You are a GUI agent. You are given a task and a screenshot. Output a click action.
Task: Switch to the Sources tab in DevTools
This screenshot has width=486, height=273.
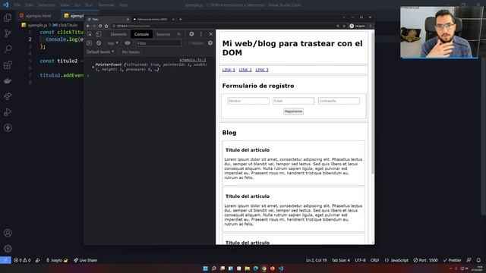(163, 34)
